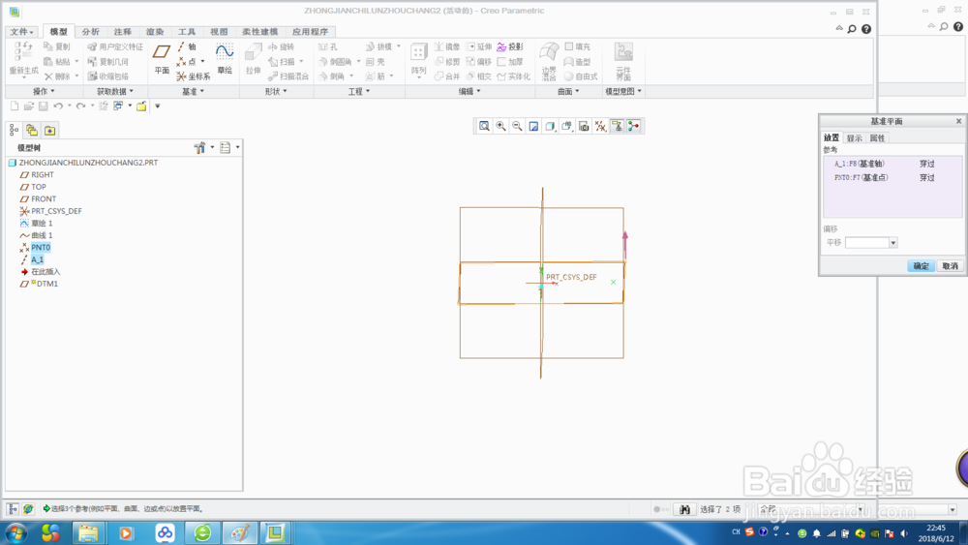Click the 阵列 (Pattern) tool
The width and height of the screenshot is (968, 545).
click(x=418, y=60)
